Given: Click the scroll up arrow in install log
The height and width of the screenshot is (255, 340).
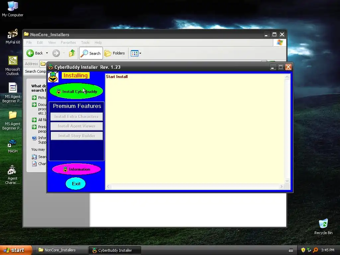Looking at the screenshot, I should coord(287,77).
